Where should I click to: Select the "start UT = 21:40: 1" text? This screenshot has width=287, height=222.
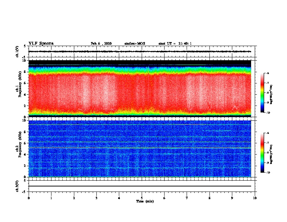(x=175, y=44)
